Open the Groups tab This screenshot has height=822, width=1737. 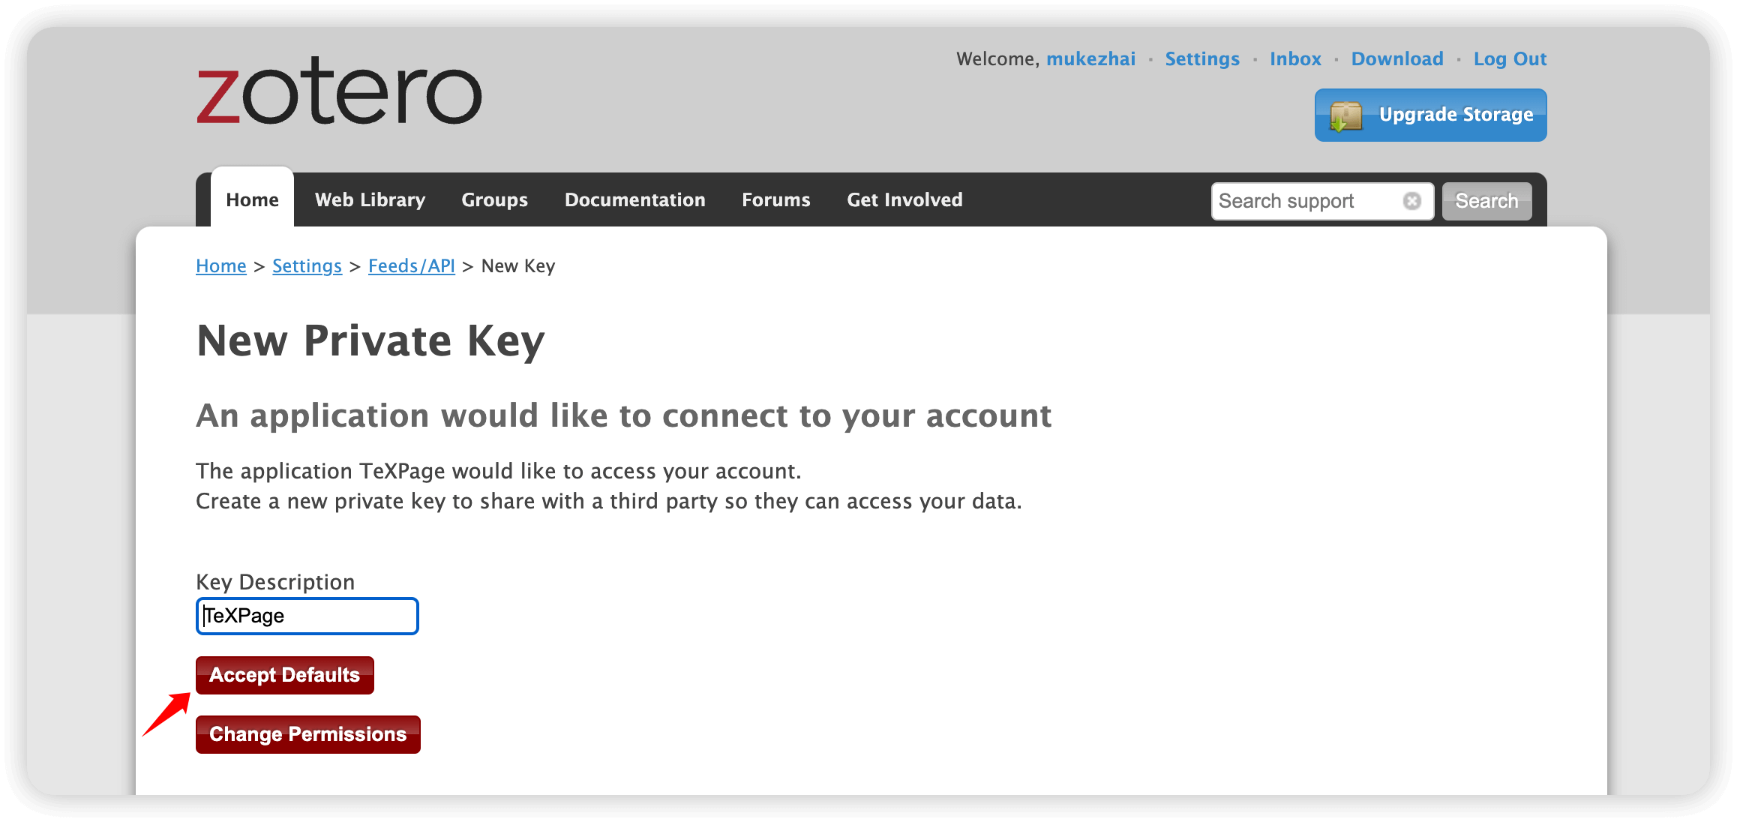[x=494, y=199]
